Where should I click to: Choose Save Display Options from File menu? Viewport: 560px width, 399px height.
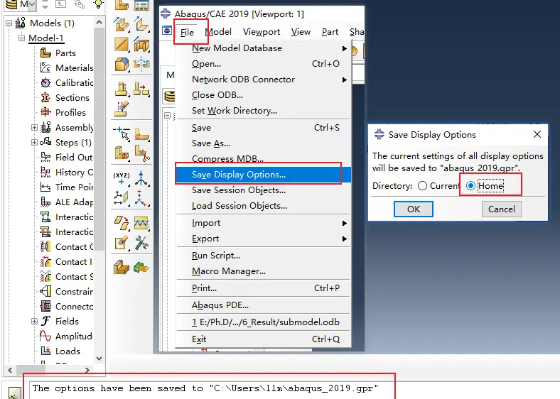pyautogui.click(x=239, y=175)
